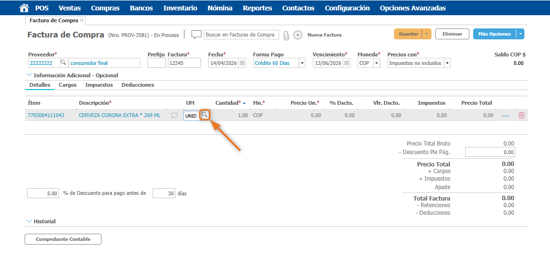Click the UM search magnifier icon

pyautogui.click(x=205, y=115)
